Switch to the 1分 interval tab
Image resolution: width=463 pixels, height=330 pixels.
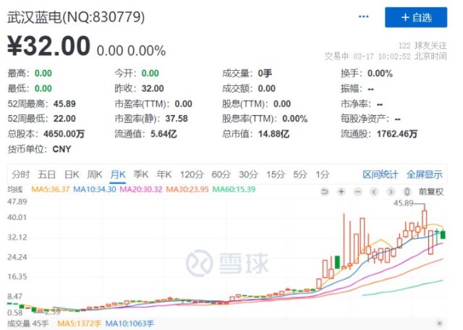pos(322,174)
